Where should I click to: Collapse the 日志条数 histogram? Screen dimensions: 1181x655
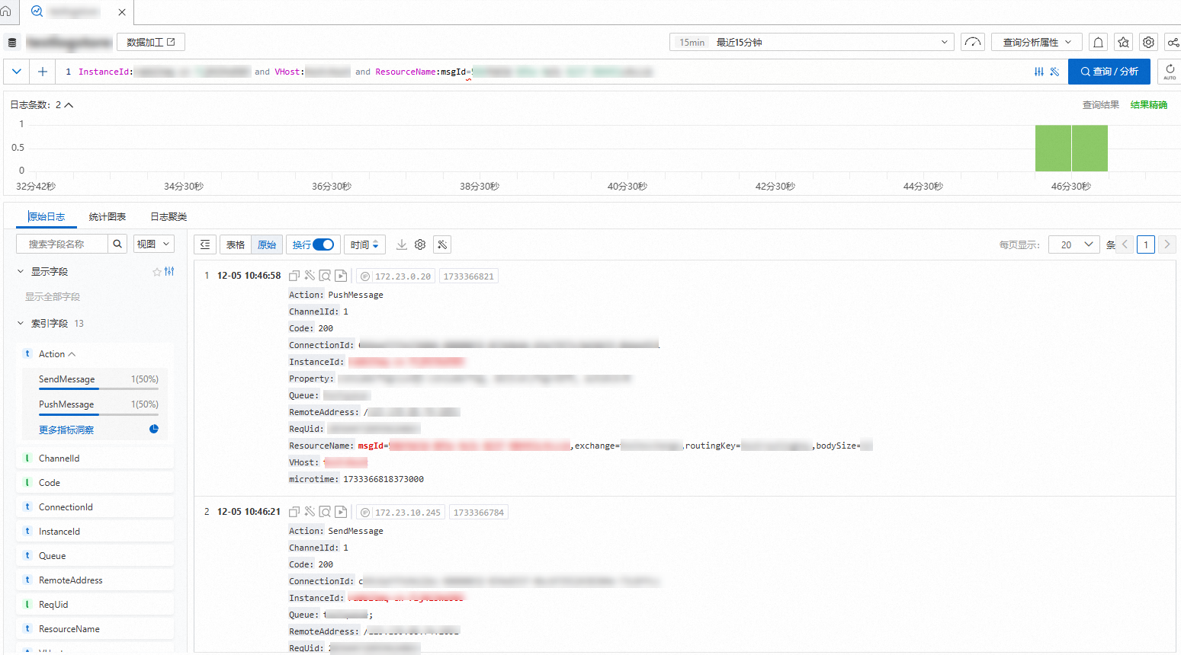[x=69, y=105]
